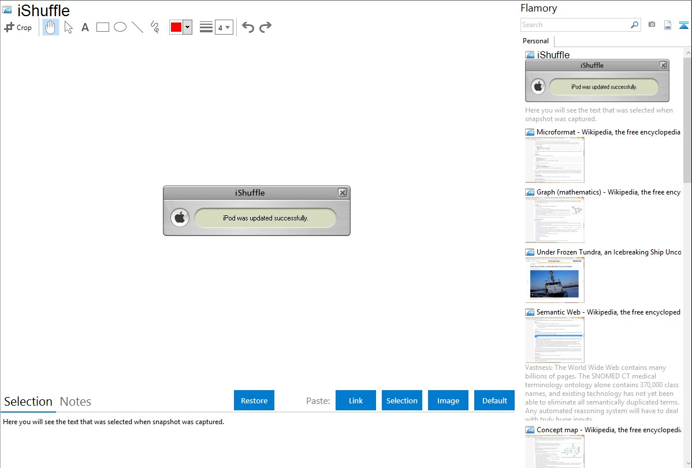Select the freehand scribble tool

[x=155, y=27]
